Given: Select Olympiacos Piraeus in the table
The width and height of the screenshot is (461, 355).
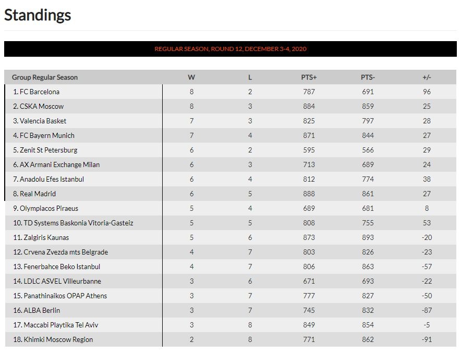Looking at the screenshot, I should point(49,208).
